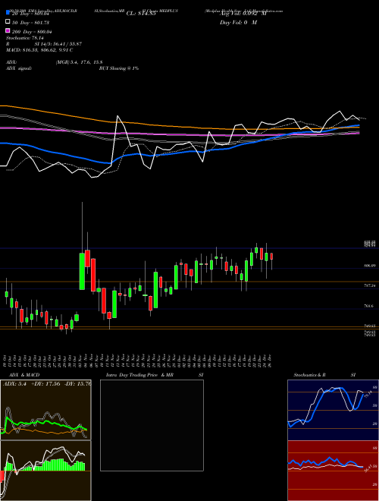Image resolution: width=379 pixels, height=501 pixels.
Task: Select the '50 Day - 801.73' legend text
Action: pyautogui.click(x=30, y=22)
